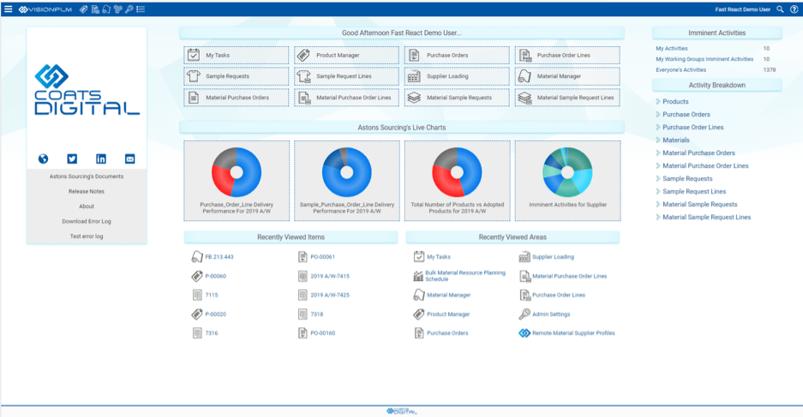803x417 pixels.
Task: Open My Tasks tile
Action: (x=236, y=56)
